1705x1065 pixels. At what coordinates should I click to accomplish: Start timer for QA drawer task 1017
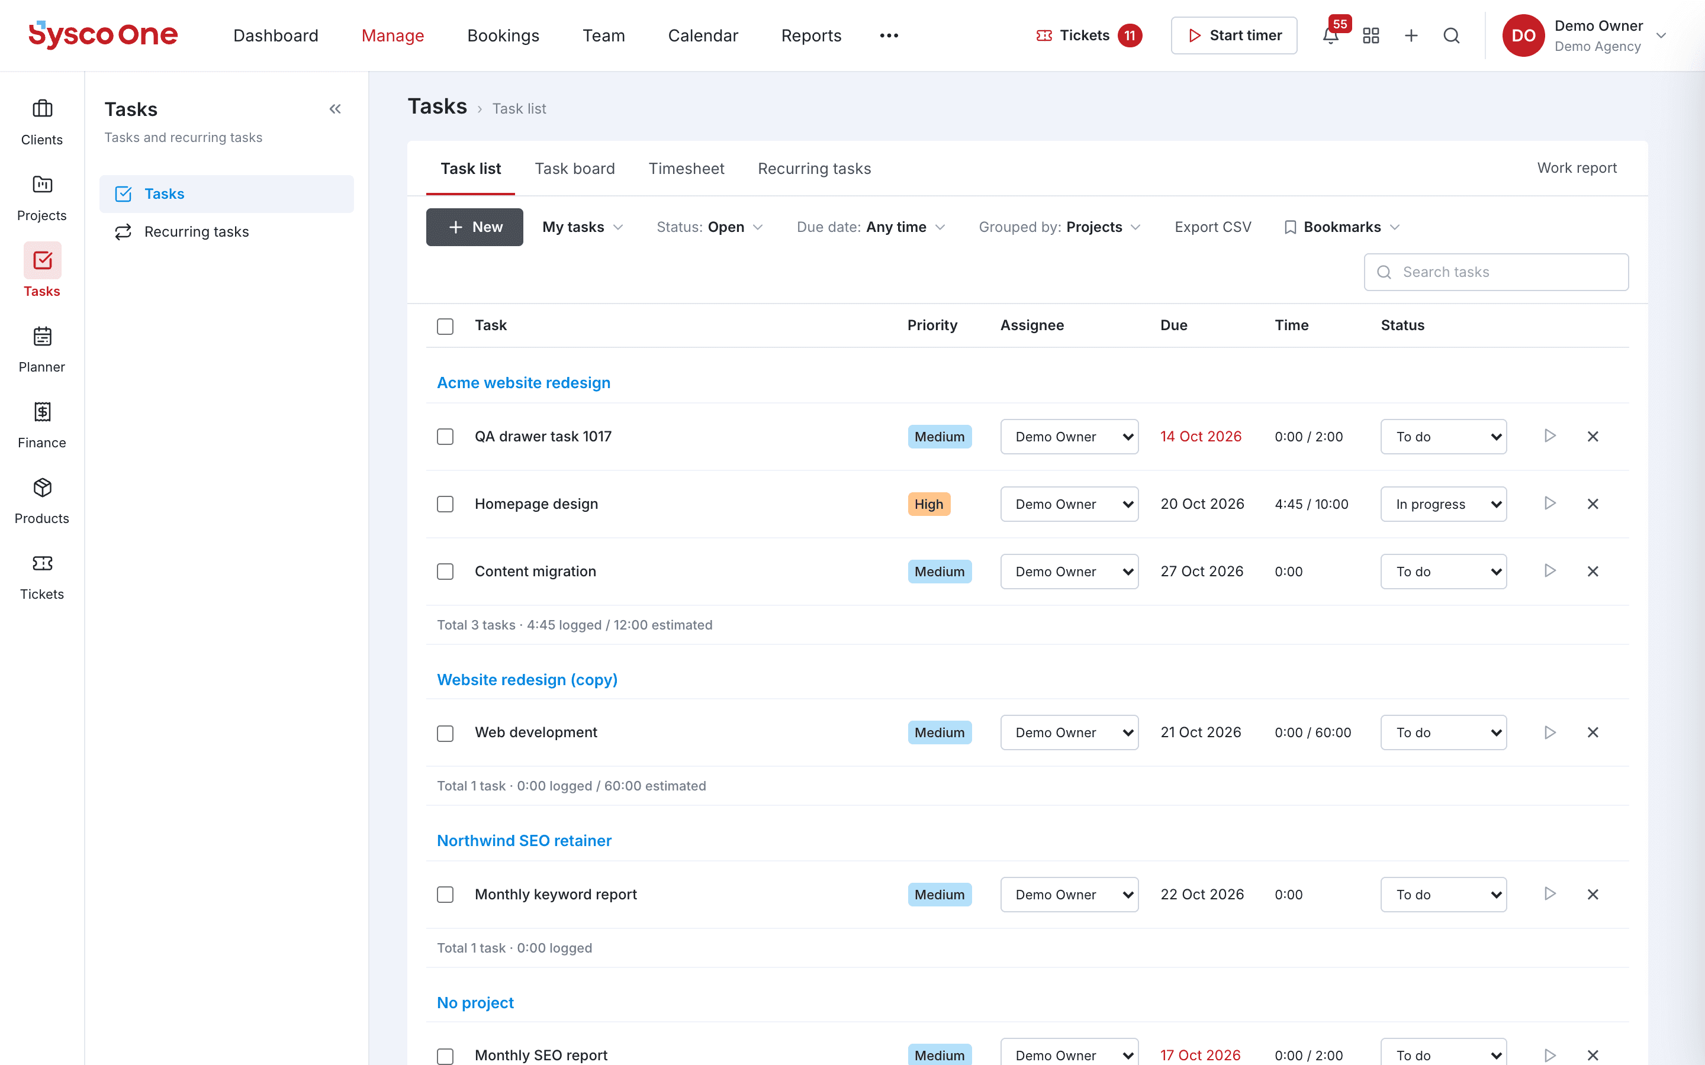click(x=1549, y=436)
